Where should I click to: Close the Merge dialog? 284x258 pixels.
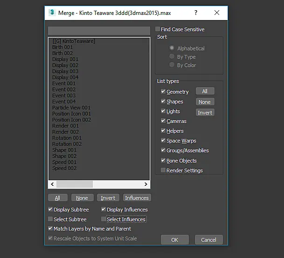click(217, 13)
